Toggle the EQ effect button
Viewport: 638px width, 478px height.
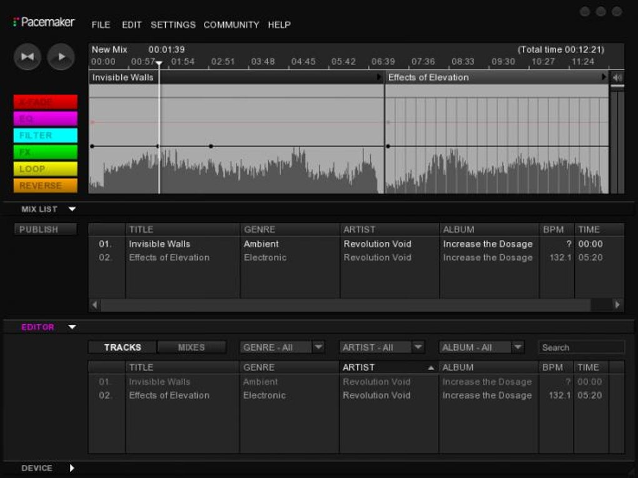[45, 119]
